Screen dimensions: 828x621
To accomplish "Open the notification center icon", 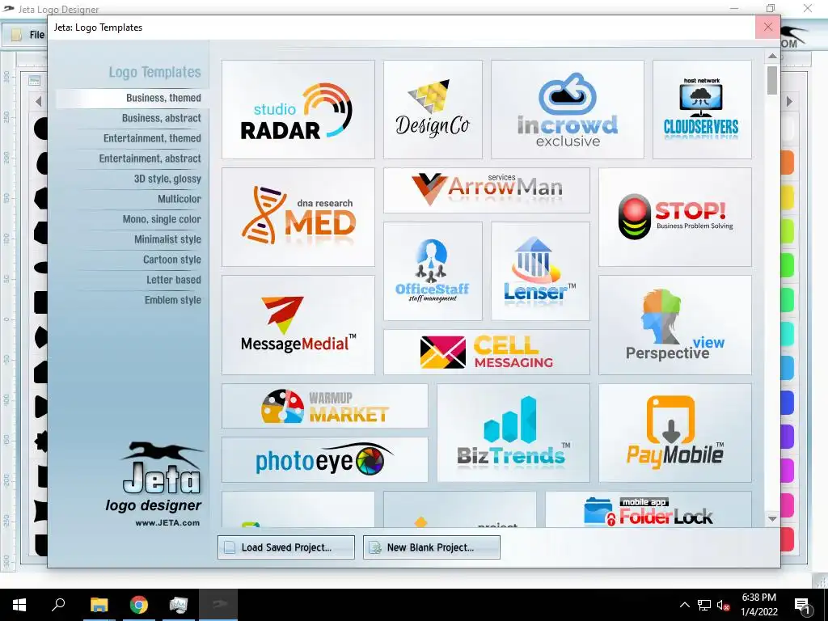I will point(802,606).
